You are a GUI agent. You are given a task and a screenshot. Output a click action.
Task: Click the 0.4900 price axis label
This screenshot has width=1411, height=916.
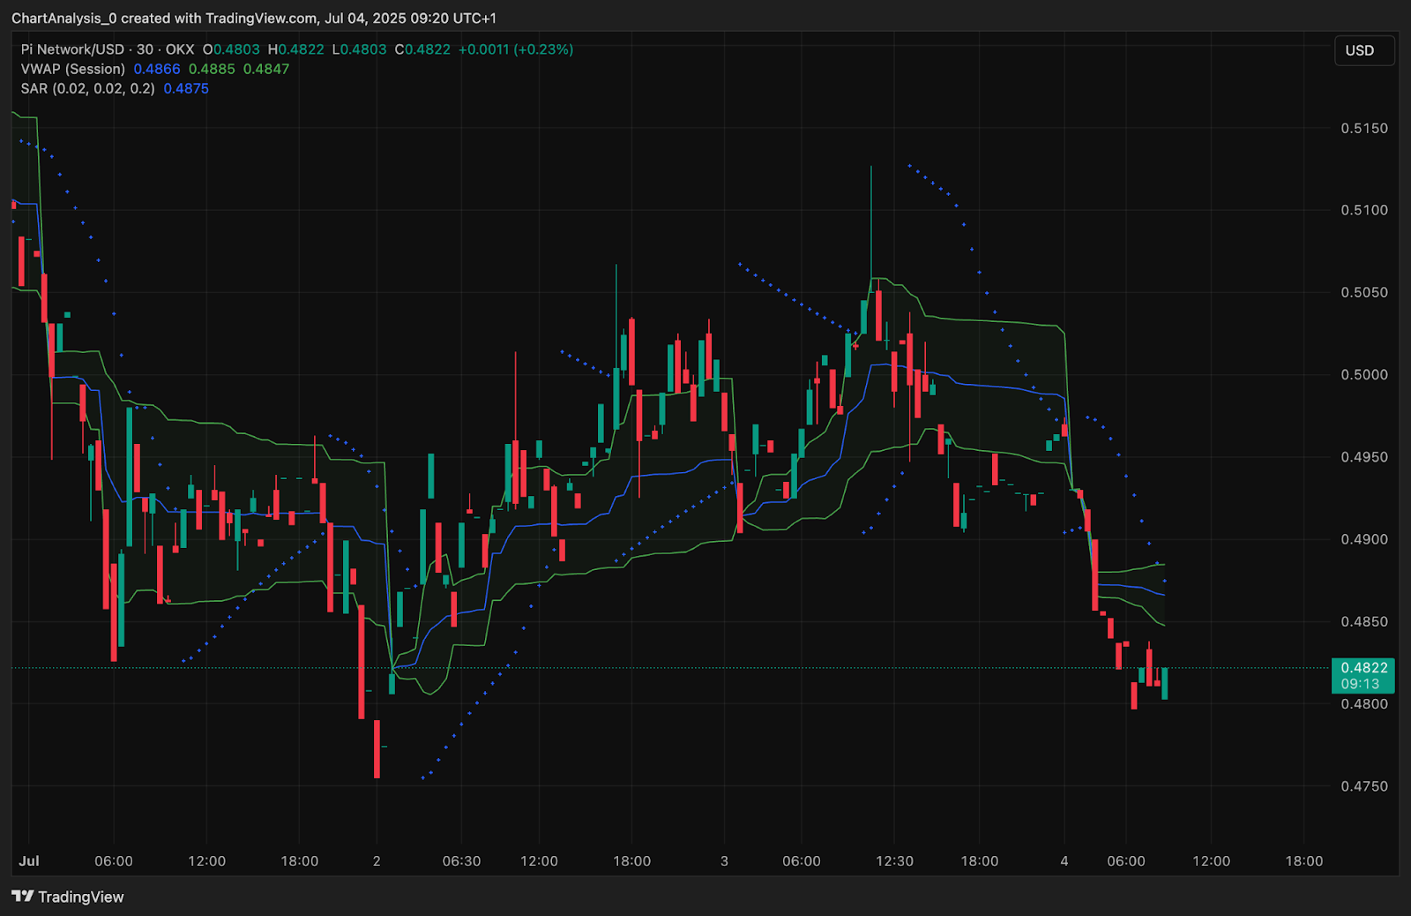click(1364, 539)
